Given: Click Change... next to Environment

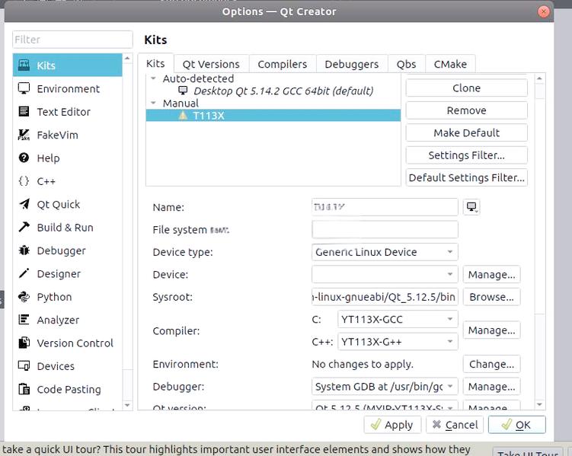Looking at the screenshot, I should pos(492,364).
